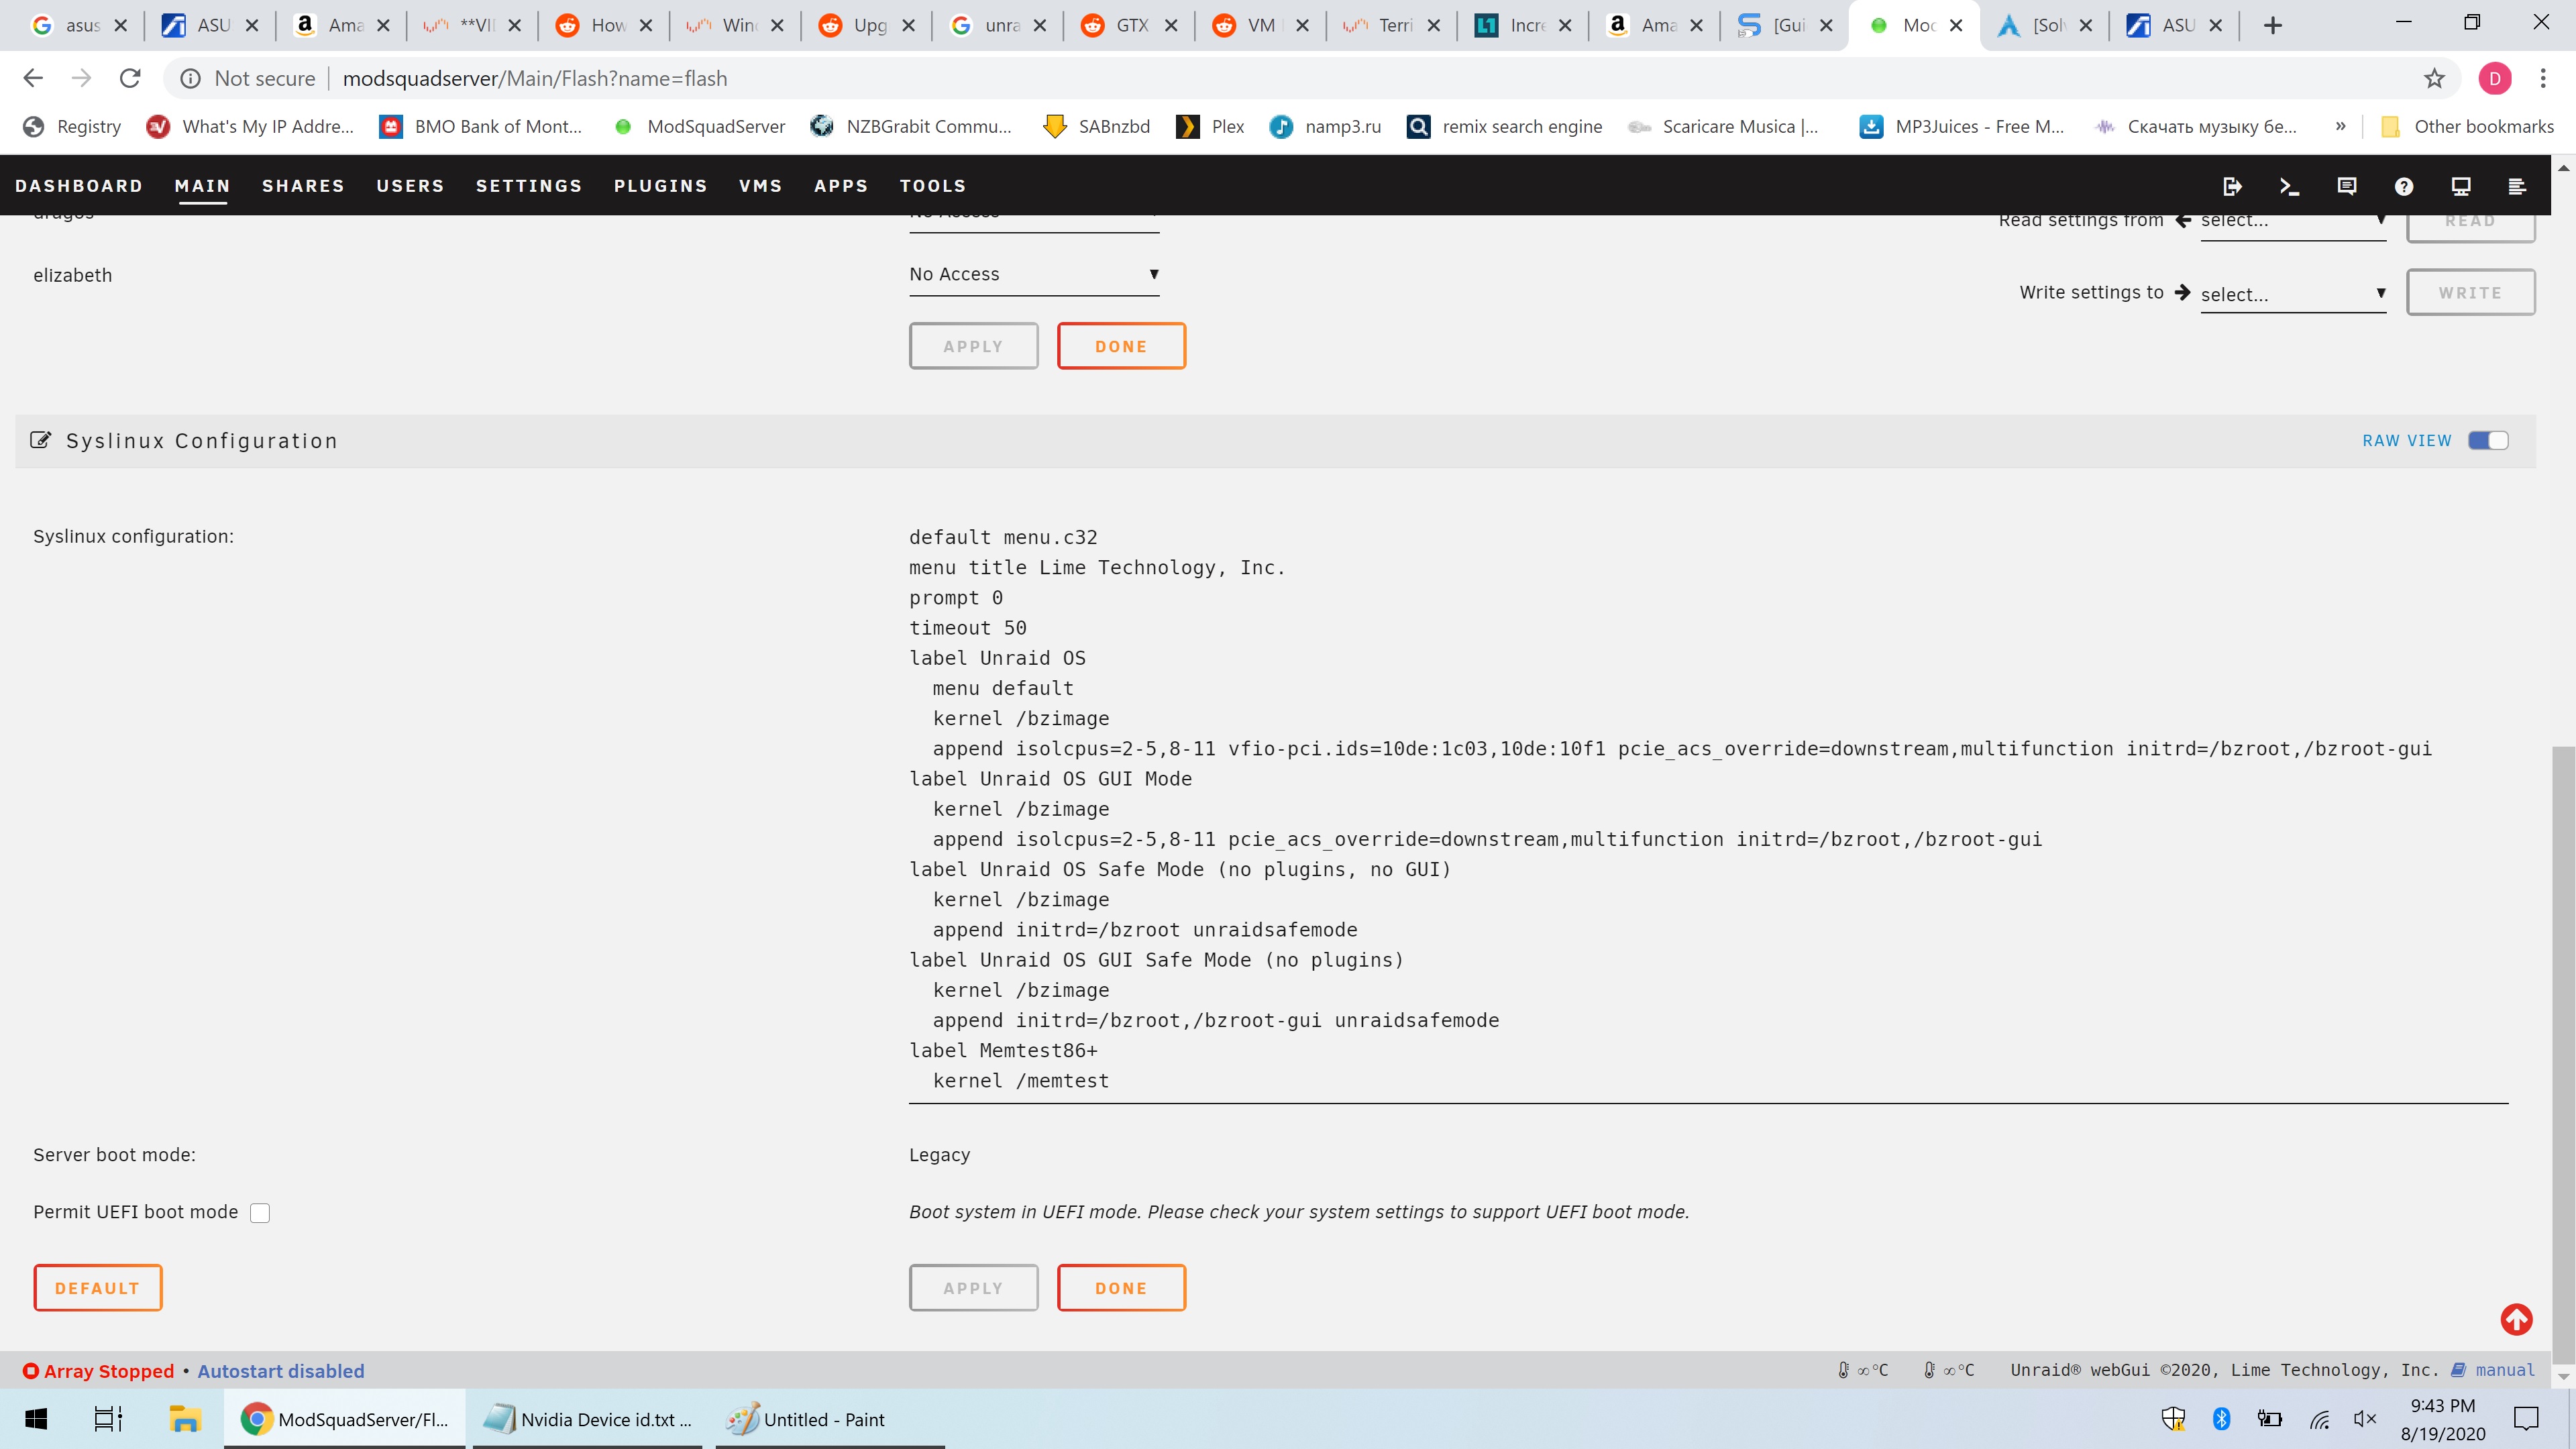Expand elizabeth No Access dropdown
Image resolution: width=2576 pixels, height=1449 pixels.
pyautogui.click(x=1033, y=274)
